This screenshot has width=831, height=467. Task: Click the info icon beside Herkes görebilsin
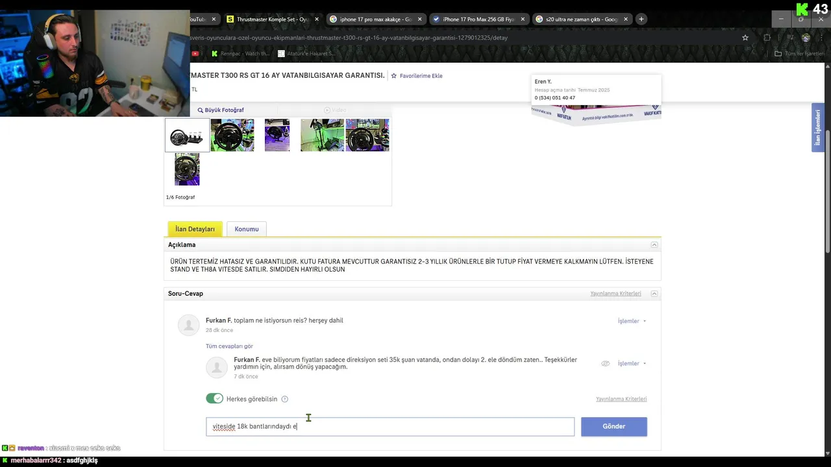click(x=284, y=399)
